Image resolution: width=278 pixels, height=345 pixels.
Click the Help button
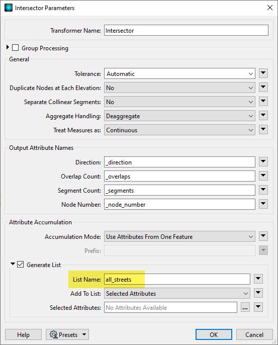click(23, 334)
